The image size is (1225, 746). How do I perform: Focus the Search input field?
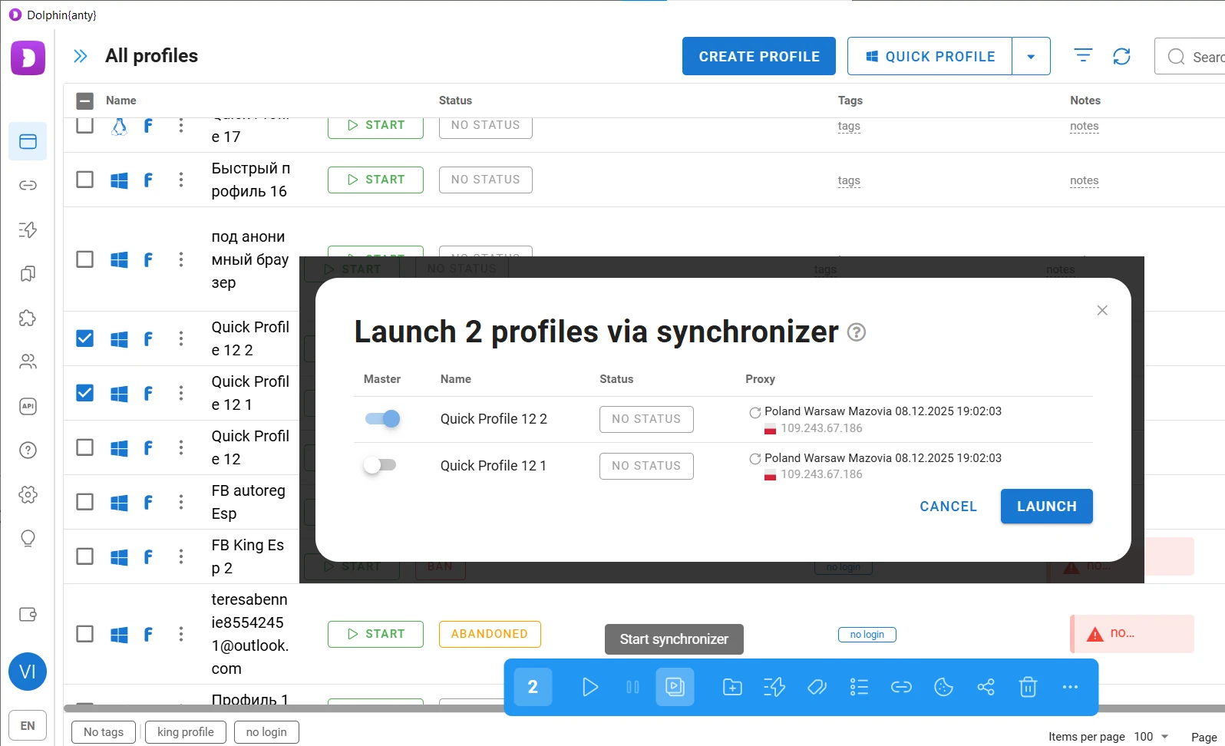(1190, 57)
